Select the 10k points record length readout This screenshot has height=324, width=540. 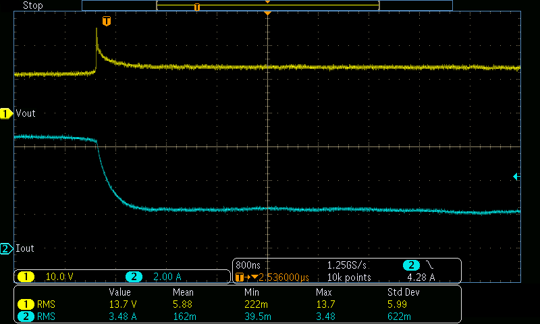click(348, 277)
